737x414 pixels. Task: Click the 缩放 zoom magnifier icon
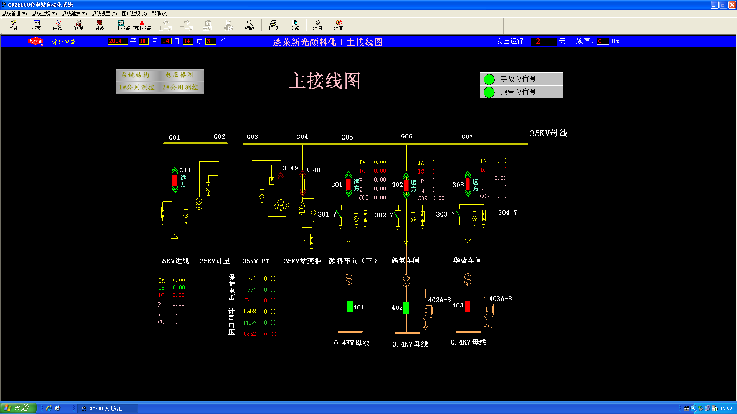pos(250,25)
